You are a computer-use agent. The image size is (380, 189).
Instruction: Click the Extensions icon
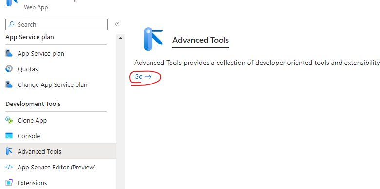[9, 183]
